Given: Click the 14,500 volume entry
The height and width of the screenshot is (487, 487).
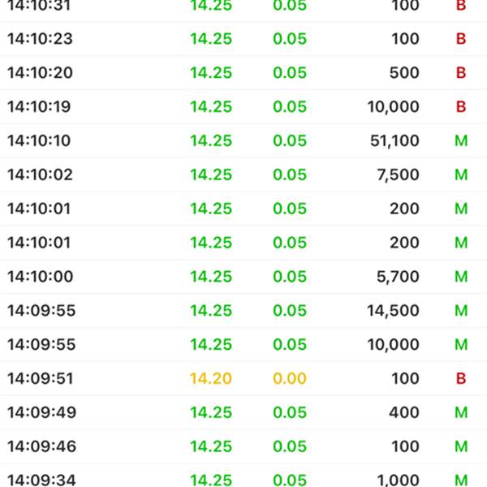Looking at the screenshot, I should coord(393,311).
